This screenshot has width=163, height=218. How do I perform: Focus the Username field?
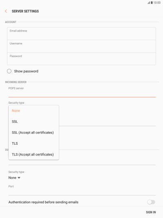(x=82, y=46)
